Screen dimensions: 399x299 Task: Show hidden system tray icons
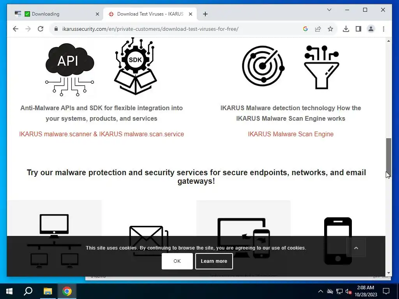(x=321, y=291)
